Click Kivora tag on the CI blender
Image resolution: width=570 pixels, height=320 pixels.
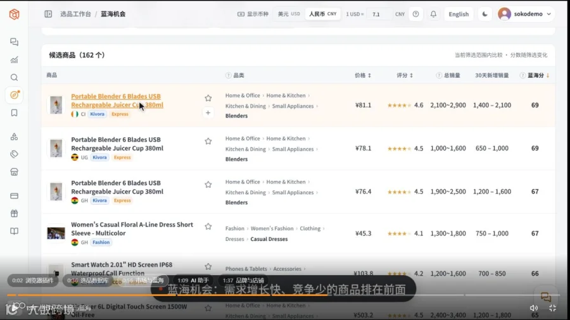(97, 114)
